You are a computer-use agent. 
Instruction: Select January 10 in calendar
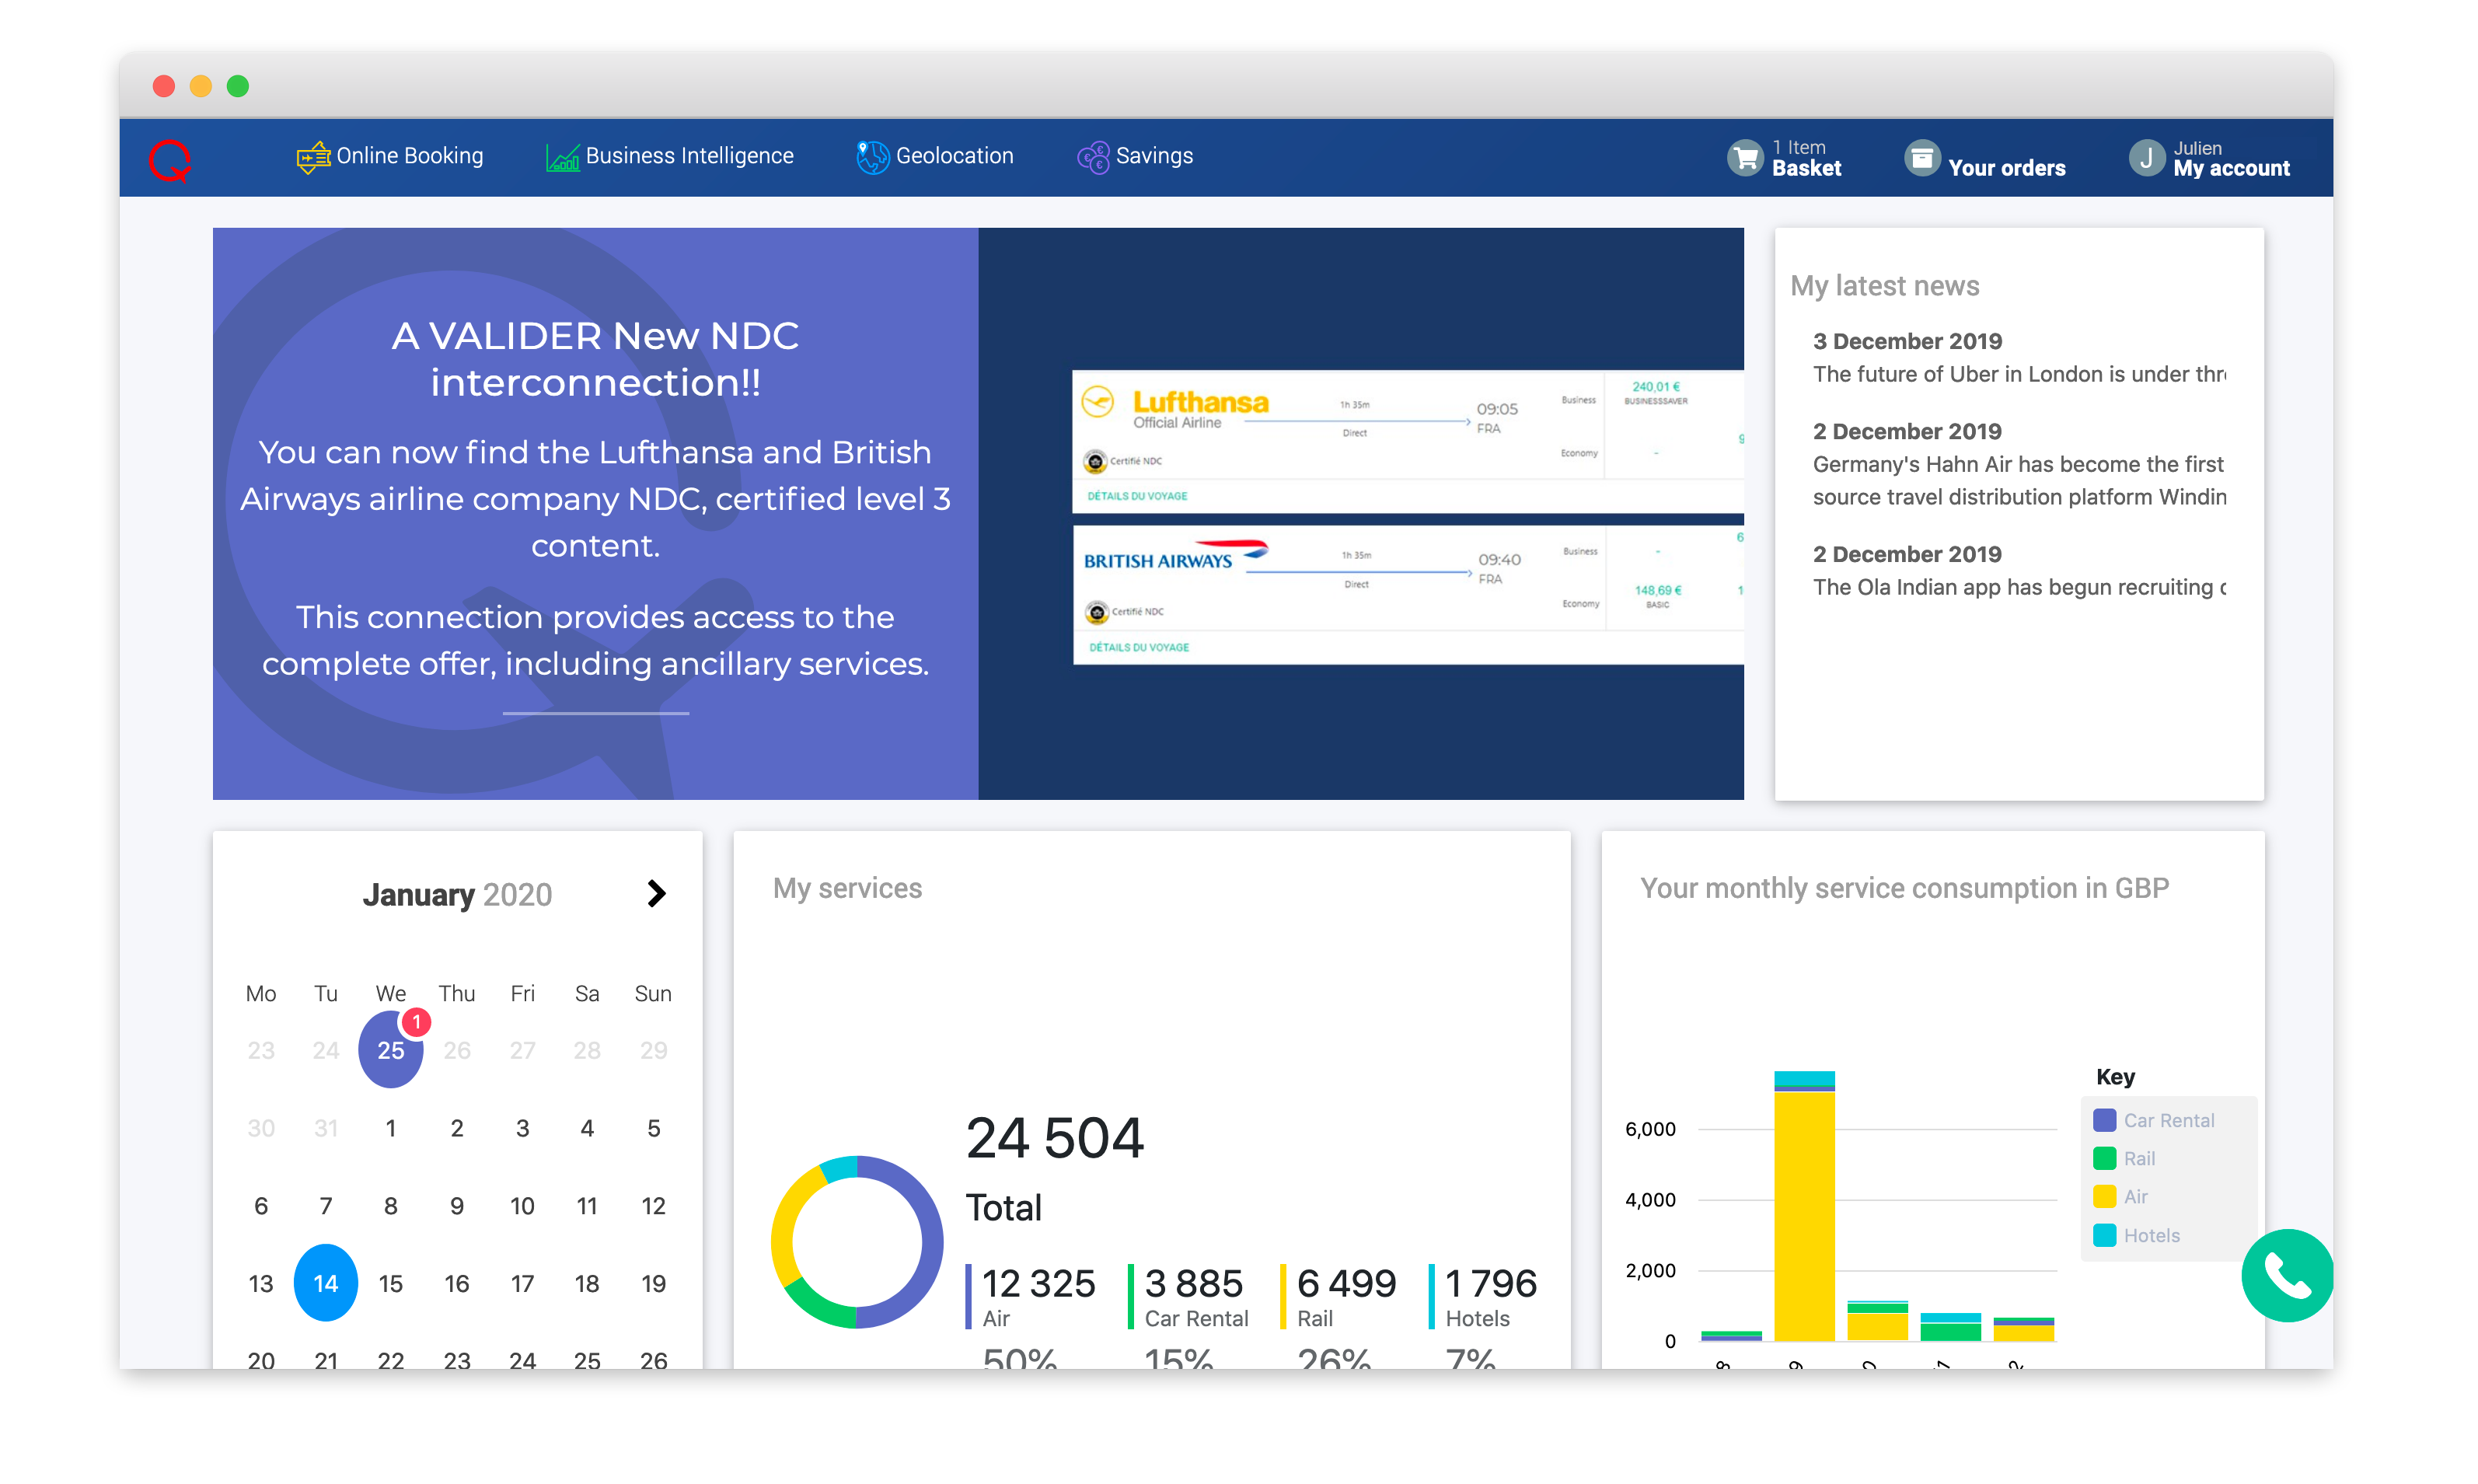[x=522, y=1206]
